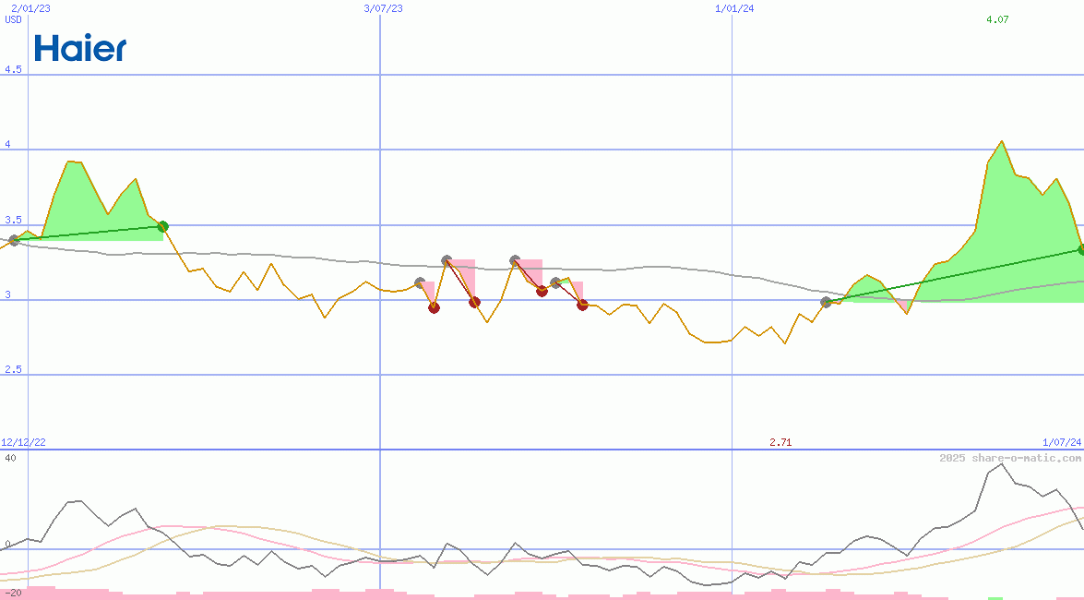Click the share-o-matic.com watermark link
Image resolution: width=1084 pixels, height=600 pixels.
point(1010,458)
